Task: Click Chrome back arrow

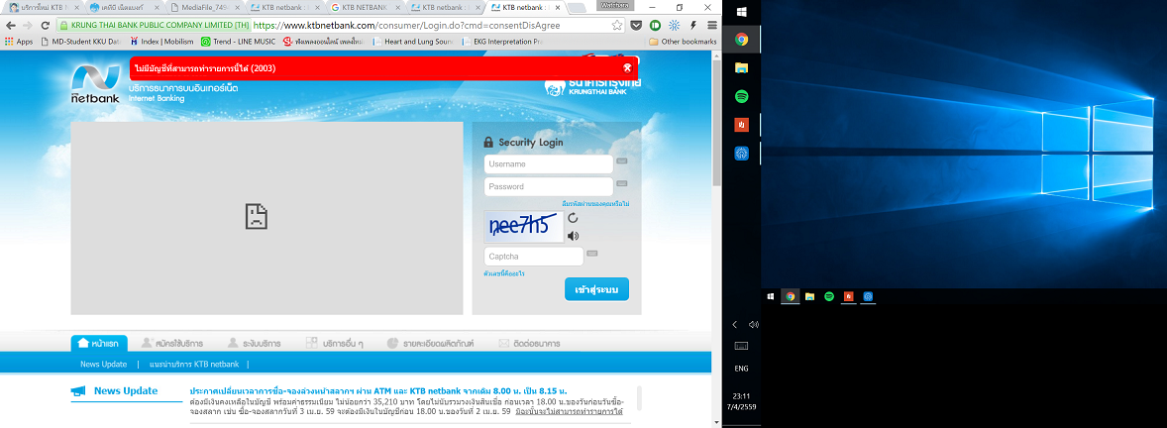Action: (11, 25)
